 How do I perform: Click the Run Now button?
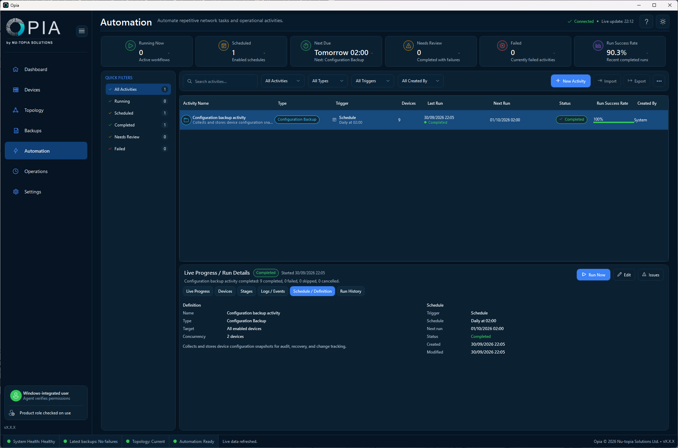tap(593, 275)
